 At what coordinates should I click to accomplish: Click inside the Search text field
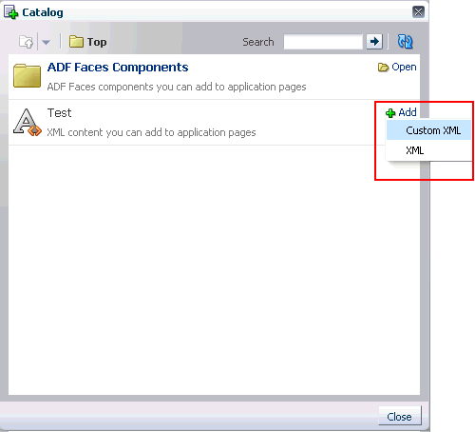(x=323, y=42)
